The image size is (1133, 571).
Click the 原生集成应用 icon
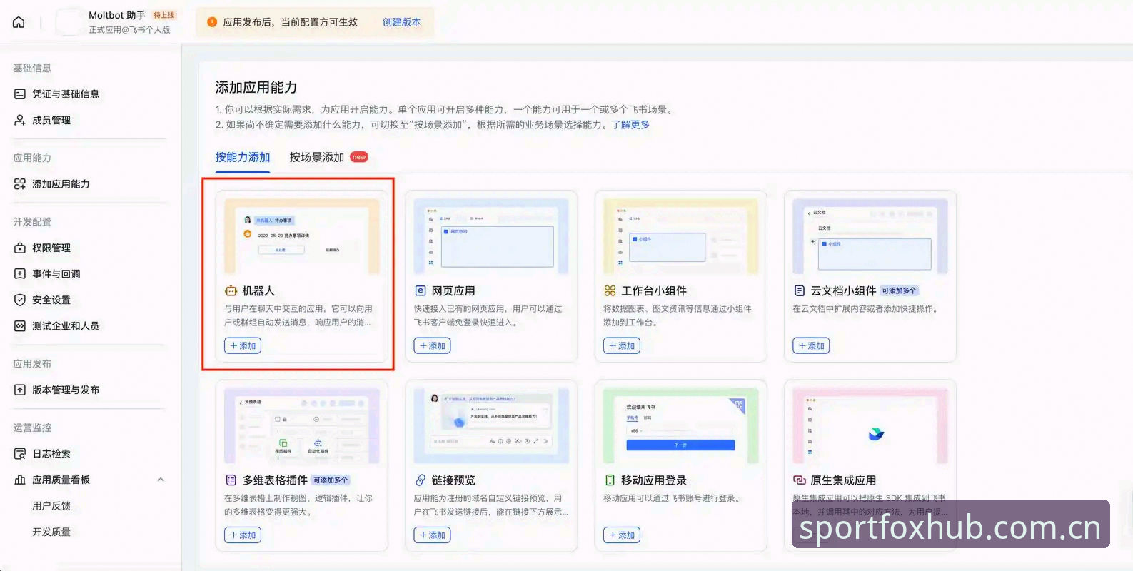[800, 480]
